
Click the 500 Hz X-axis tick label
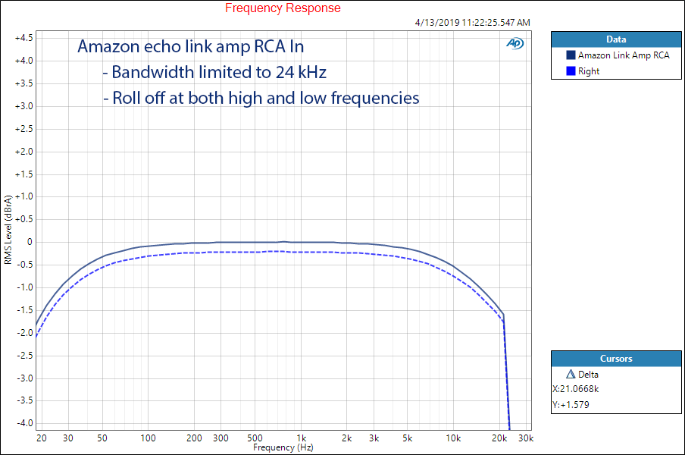(x=255, y=438)
